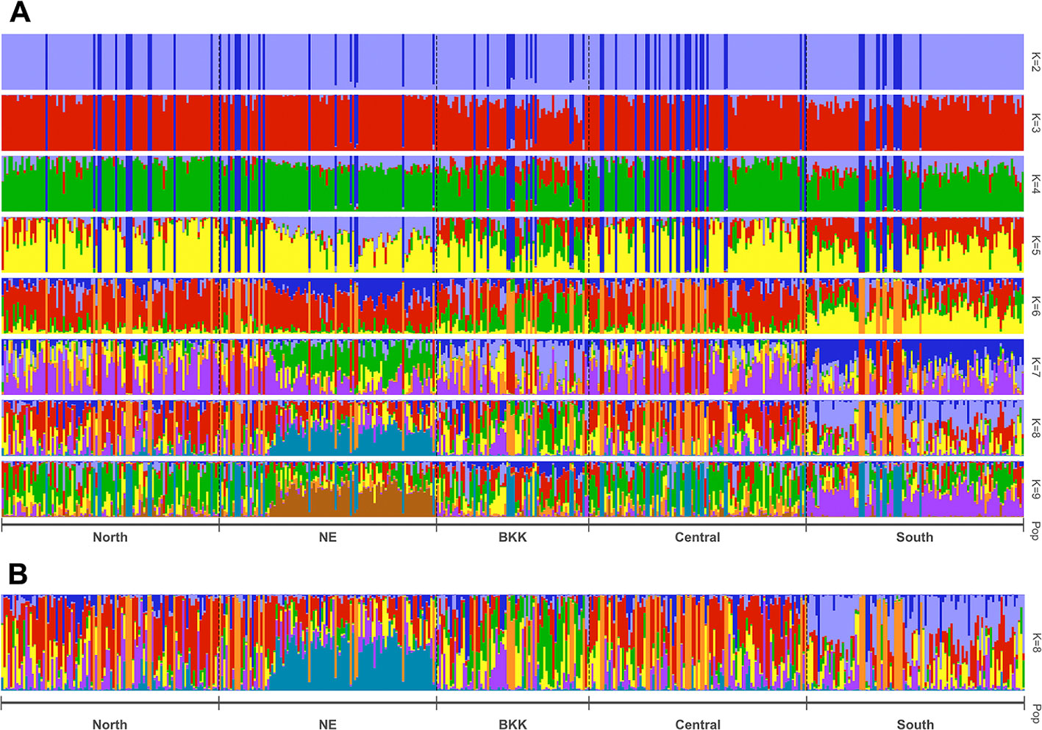Click the K=5 row label
Viewport: 1042px width, 730px height.
[x=1035, y=245]
